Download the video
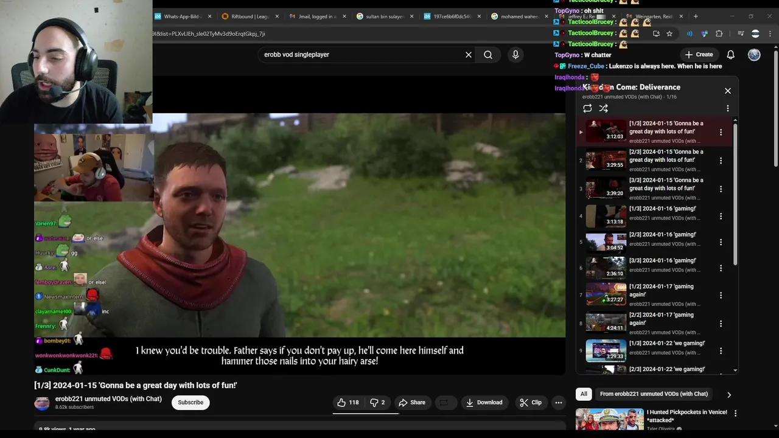 click(484, 402)
